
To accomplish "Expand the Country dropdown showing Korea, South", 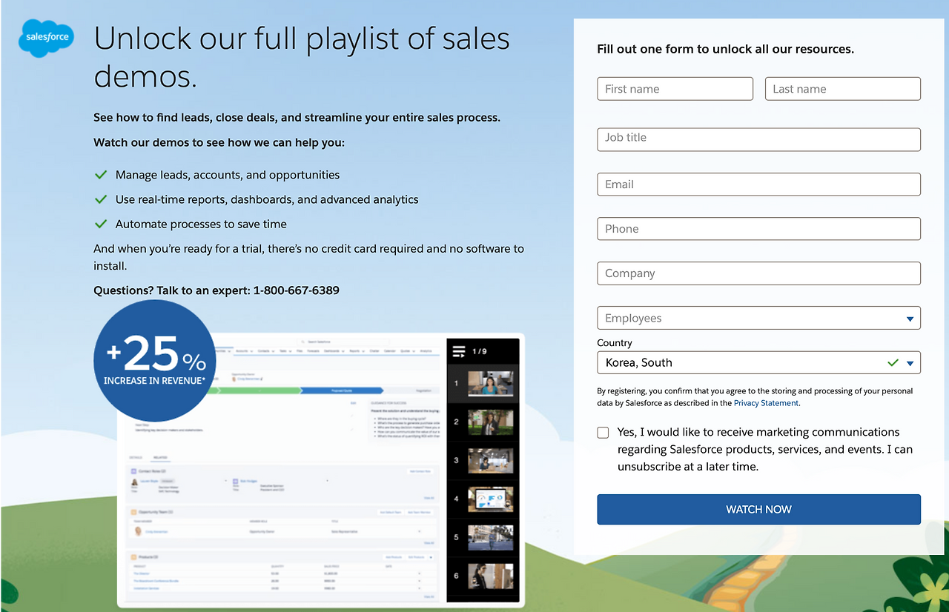I will pyautogui.click(x=758, y=362).
